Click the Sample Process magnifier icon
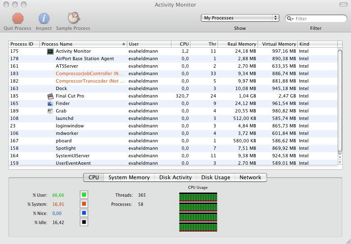 coord(74,18)
